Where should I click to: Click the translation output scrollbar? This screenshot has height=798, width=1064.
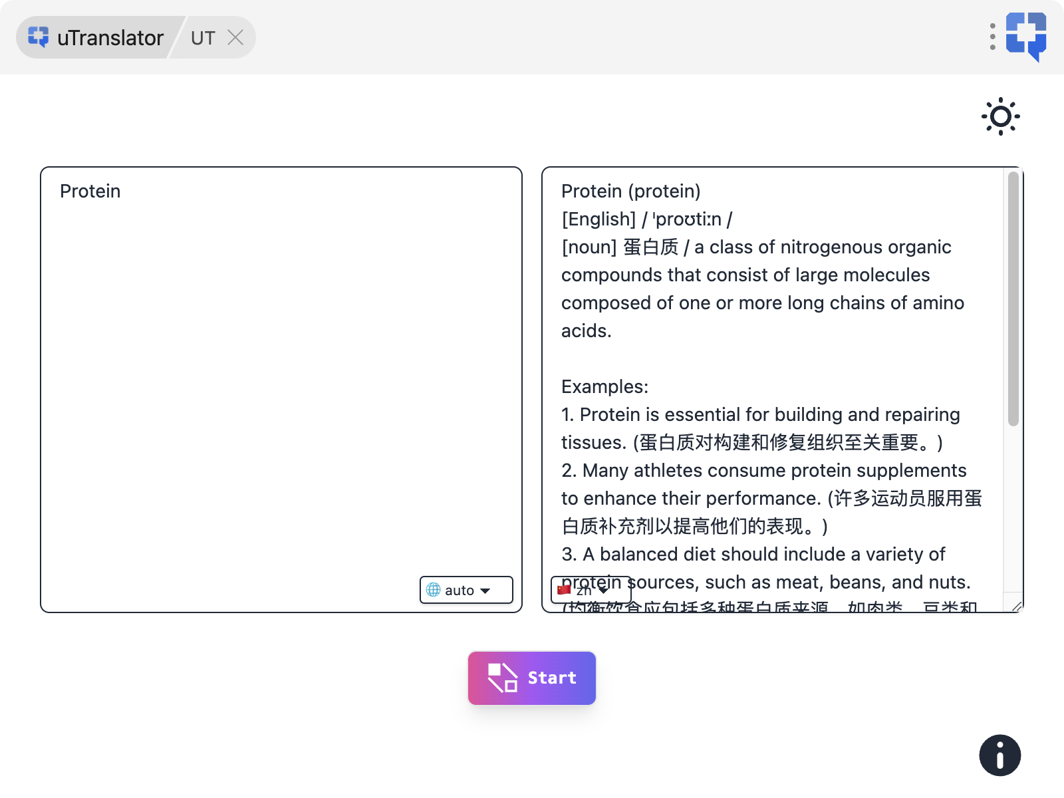tap(1013, 299)
